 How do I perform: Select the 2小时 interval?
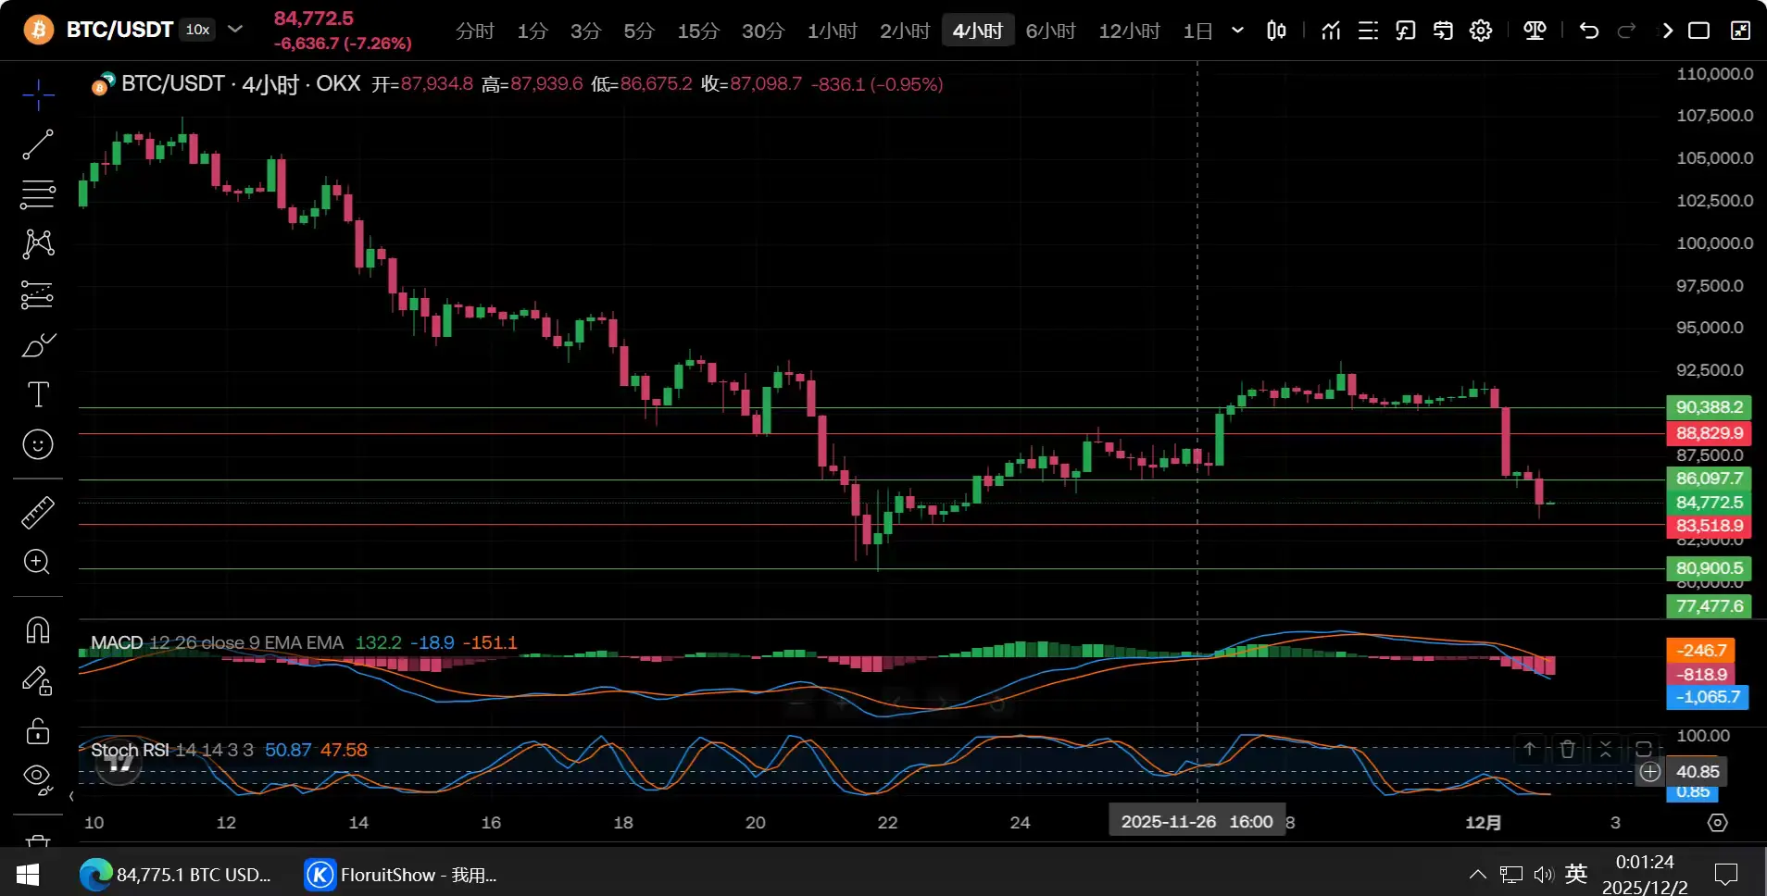pyautogui.click(x=905, y=31)
